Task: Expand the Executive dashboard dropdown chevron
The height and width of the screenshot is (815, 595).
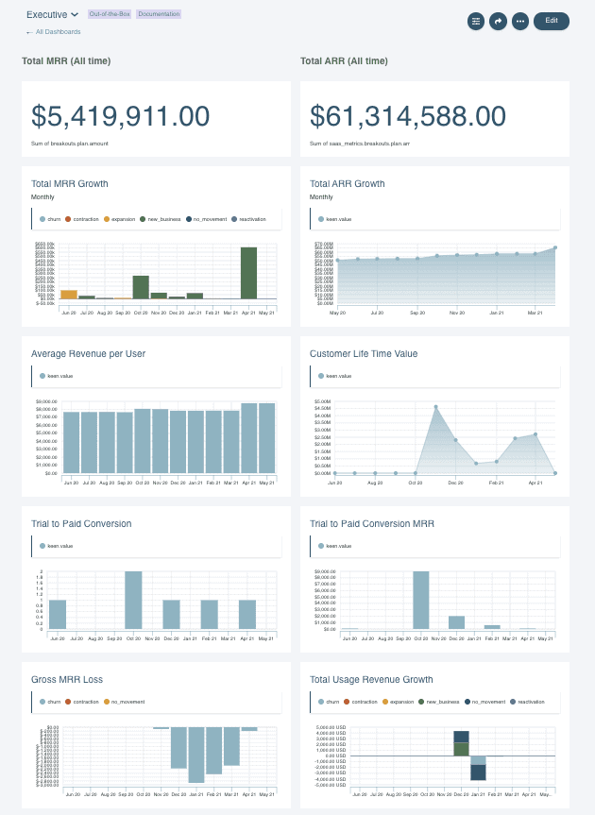Action: tap(75, 14)
